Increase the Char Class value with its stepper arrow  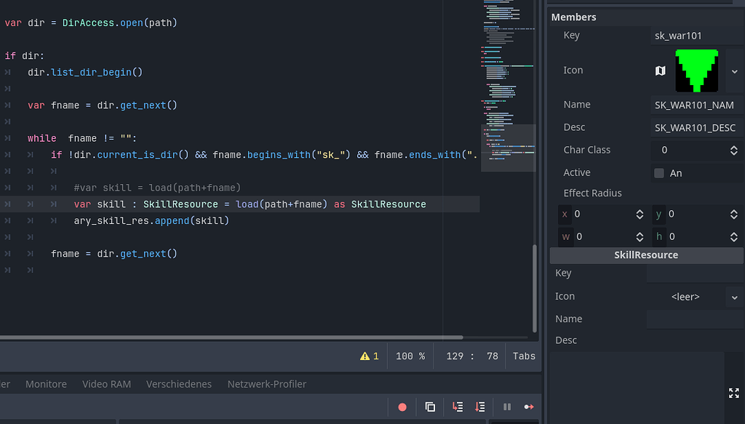[x=734, y=147]
